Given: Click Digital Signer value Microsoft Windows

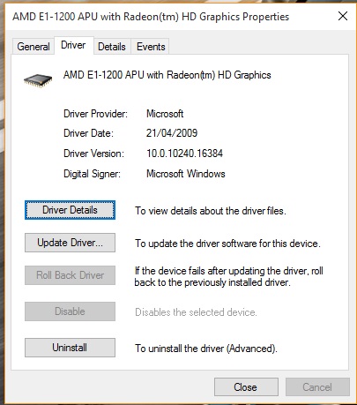Looking at the screenshot, I should click(x=186, y=174).
